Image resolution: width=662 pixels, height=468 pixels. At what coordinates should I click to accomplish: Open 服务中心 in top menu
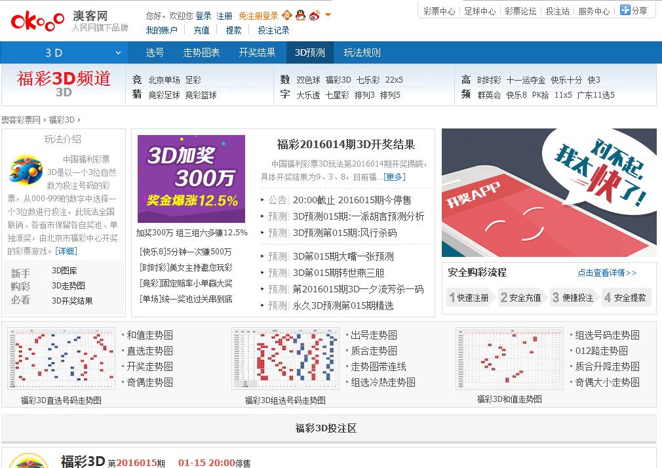(x=594, y=11)
